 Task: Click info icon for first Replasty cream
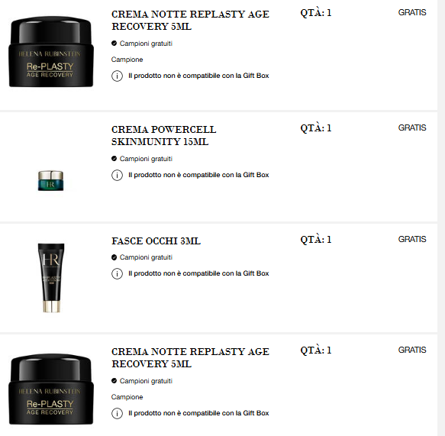(x=117, y=76)
